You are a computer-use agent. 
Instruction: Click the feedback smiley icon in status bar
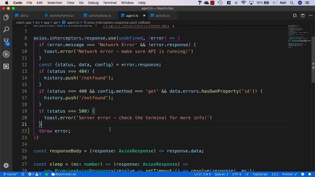tap(303, 174)
